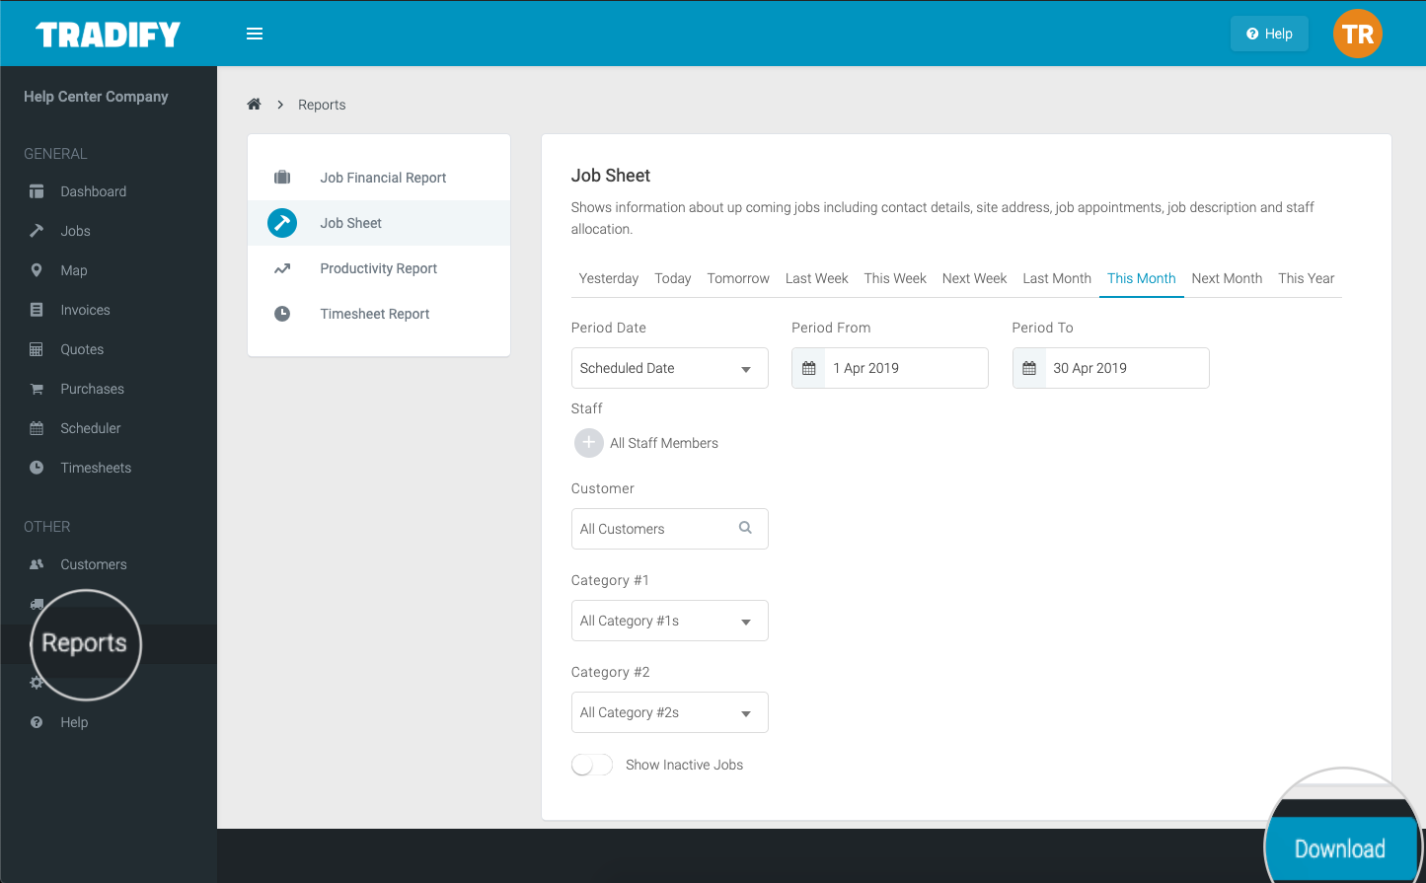The width and height of the screenshot is (1426, 883).
Task: Select the This Year tab
Action: pyautogui.click(x=1306, y=278)
